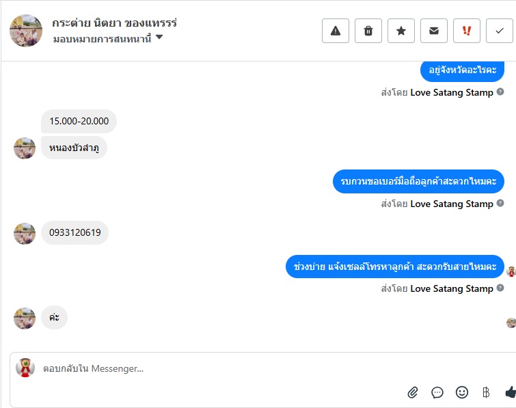
Task: Open saved replies speech-bubble icon
Action: point(437,392)
